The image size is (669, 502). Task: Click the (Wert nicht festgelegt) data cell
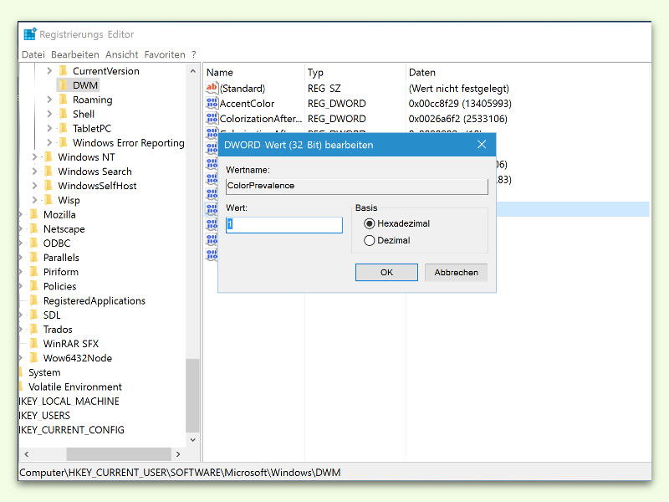[458, 88]
